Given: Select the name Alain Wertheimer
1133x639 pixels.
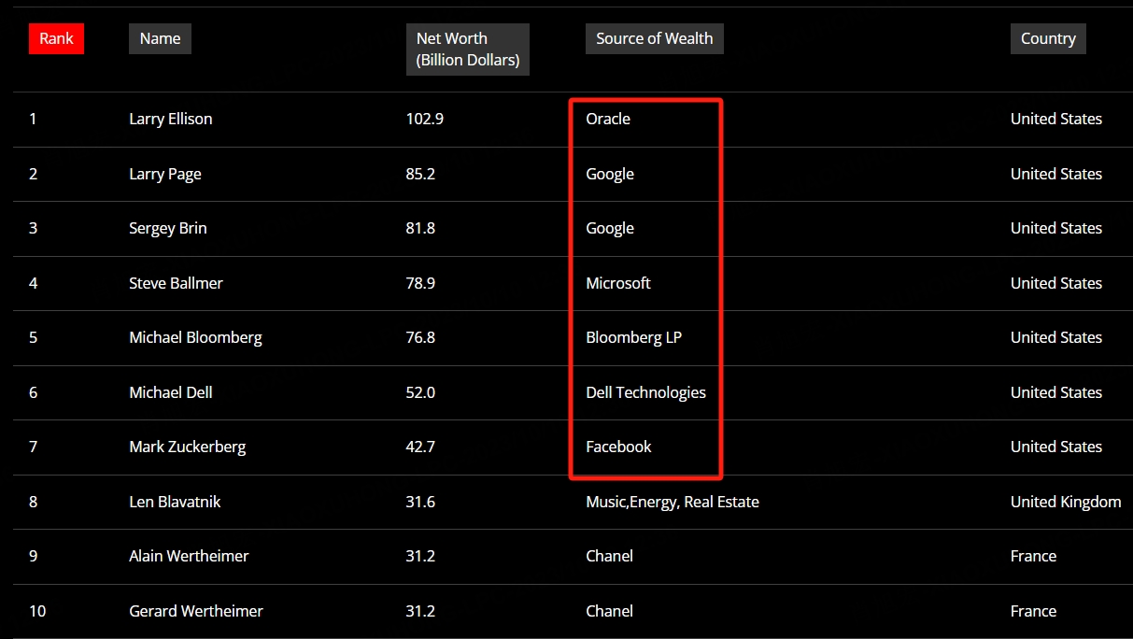Looking at the screenshot, I should coord(189,556).
